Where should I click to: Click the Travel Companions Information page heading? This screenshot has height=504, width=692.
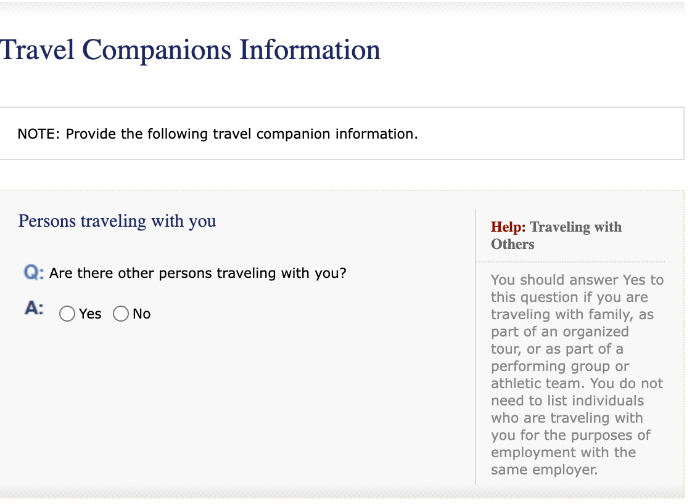[190, 50]
